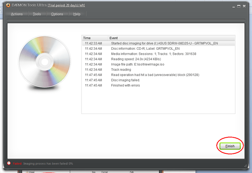Select the 'Started disc imaging for drive' log row
252x173 pixels.
click(158, 43)
